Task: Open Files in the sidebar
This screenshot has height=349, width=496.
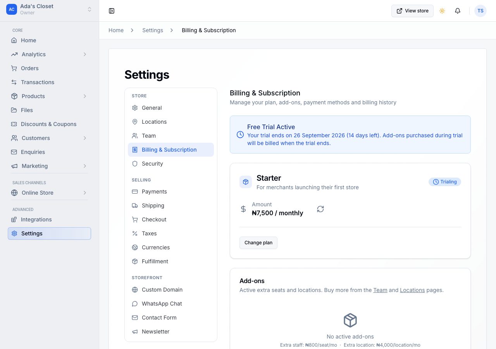Action: (49, 110)
